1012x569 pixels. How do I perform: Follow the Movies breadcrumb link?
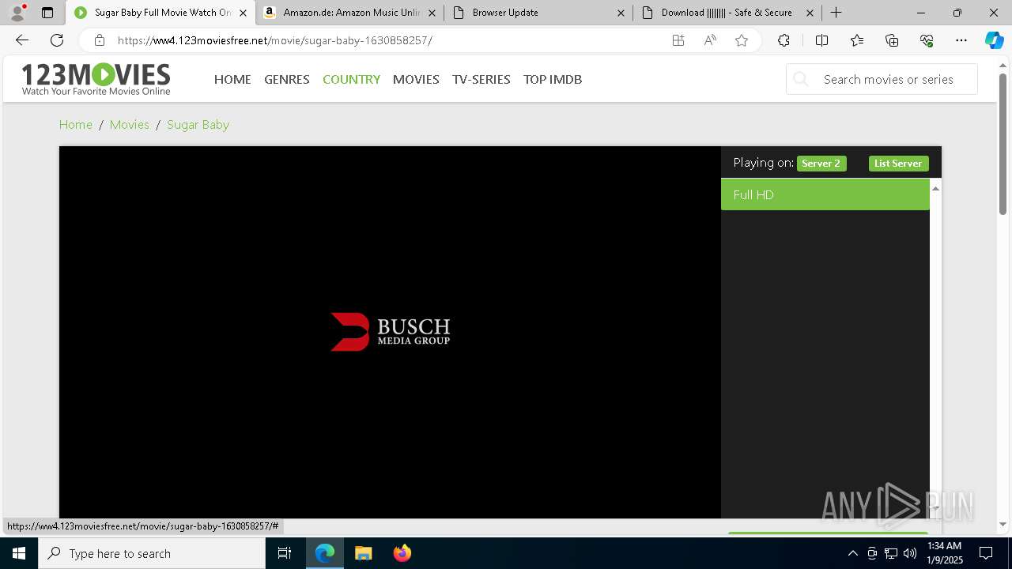tap(130, 124)
